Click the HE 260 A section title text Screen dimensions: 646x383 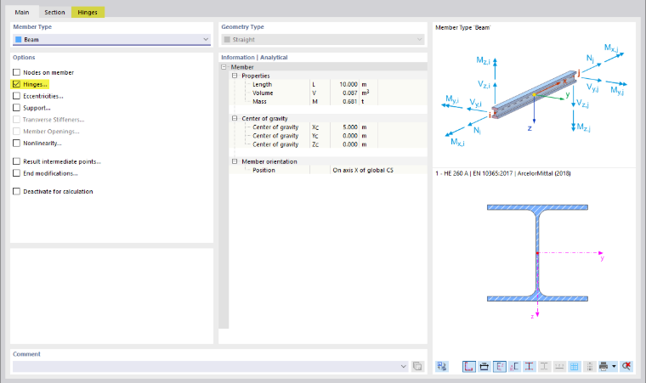(x=503, y=173)
